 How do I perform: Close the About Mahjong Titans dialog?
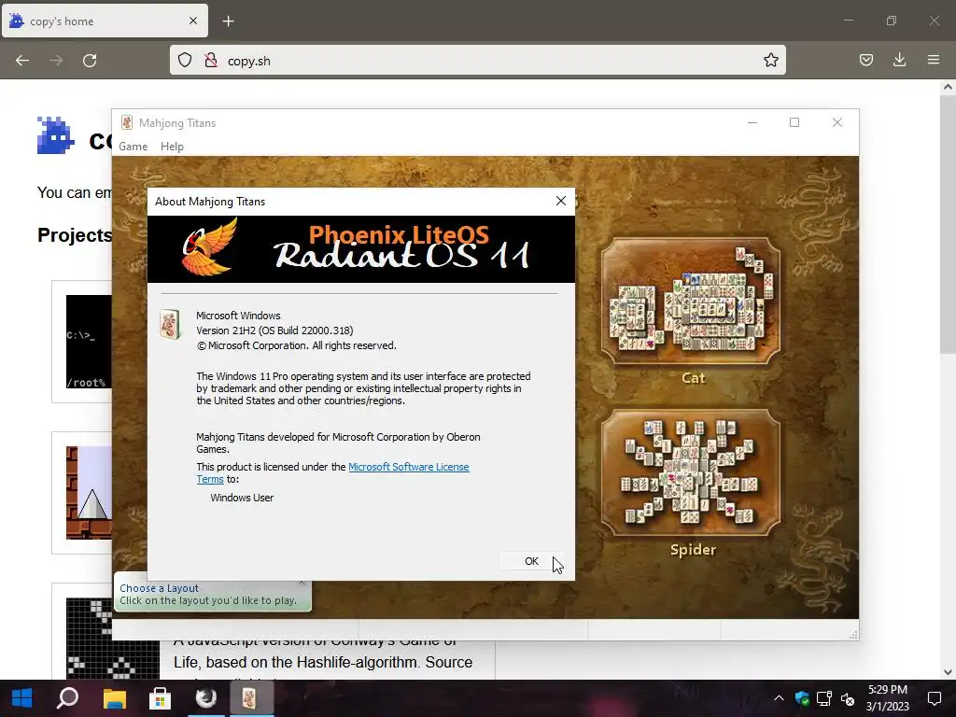pyautogui.click(x=561, y=202)
